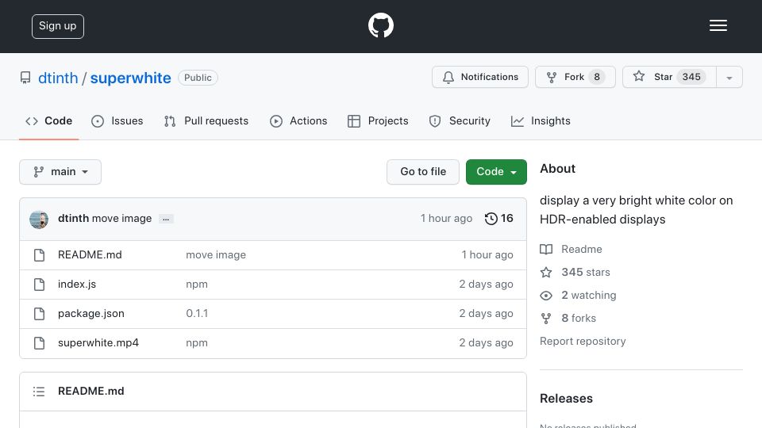Viewport: 762px width, 428px height.
Task: Open latest commit 'move image' in header row
Action: tap(122, 219)
